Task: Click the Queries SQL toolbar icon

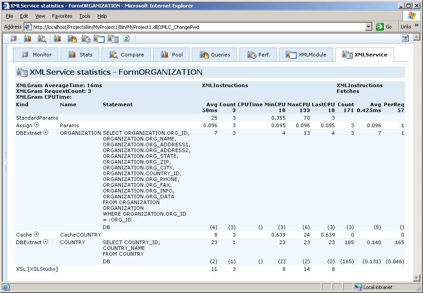Action: pos(72,39)
